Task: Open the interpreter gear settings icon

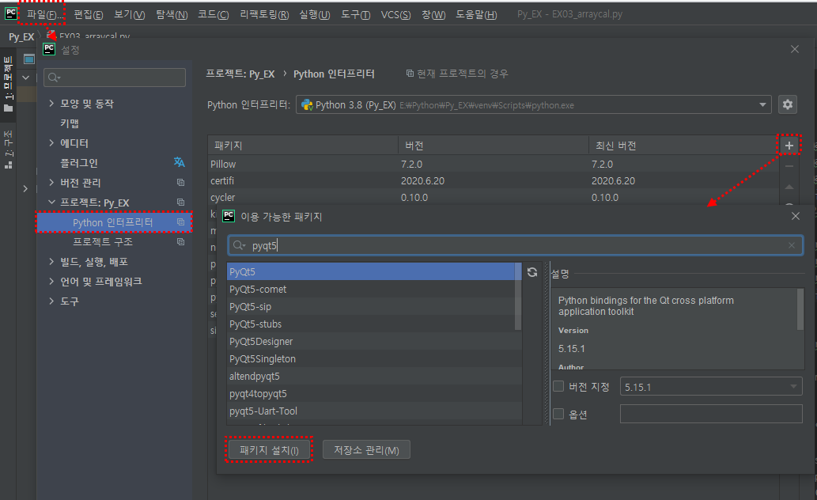Action: point(787,104)
